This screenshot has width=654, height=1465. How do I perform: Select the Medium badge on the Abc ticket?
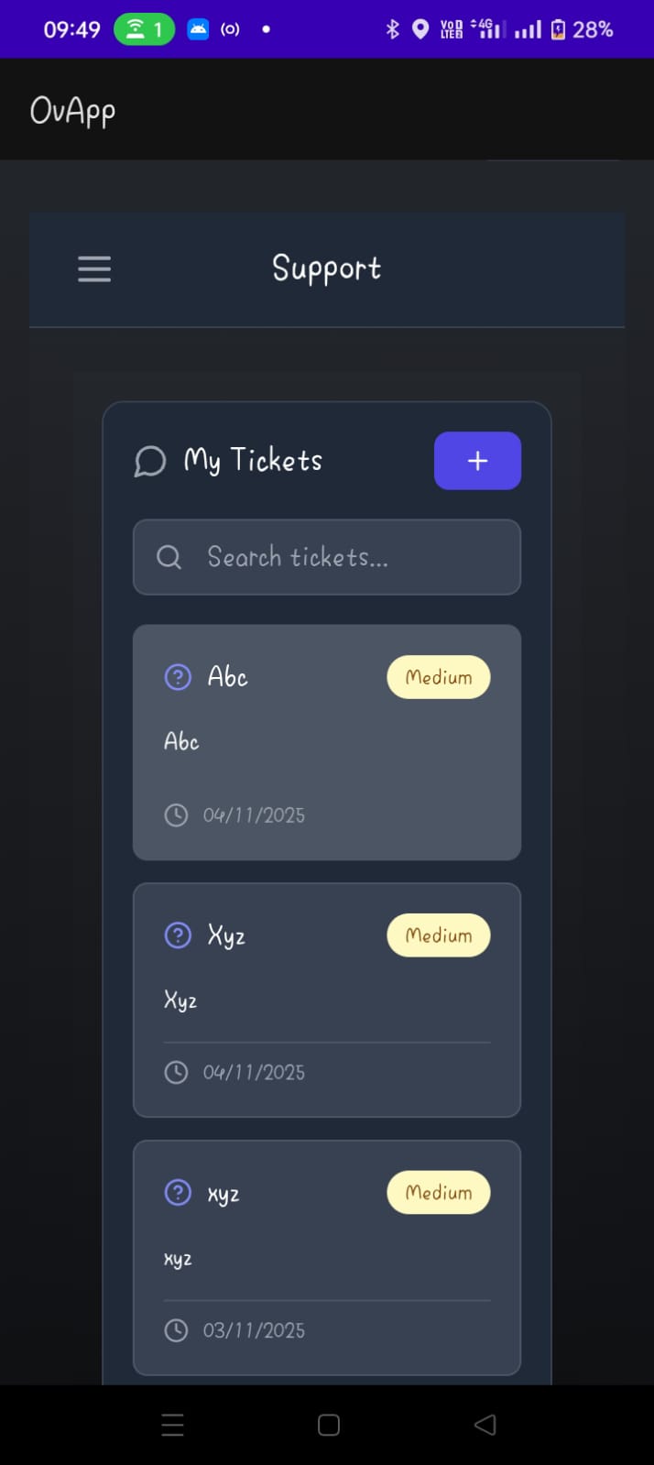439,677
